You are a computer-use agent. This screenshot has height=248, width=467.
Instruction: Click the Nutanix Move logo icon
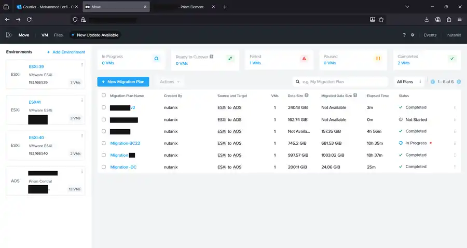tap(9, 35)
